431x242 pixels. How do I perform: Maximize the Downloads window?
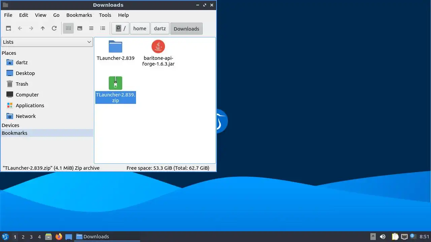(205, 5)
